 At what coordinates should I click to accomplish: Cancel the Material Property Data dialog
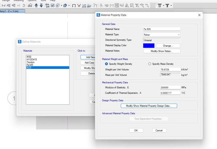coord(159,130)
